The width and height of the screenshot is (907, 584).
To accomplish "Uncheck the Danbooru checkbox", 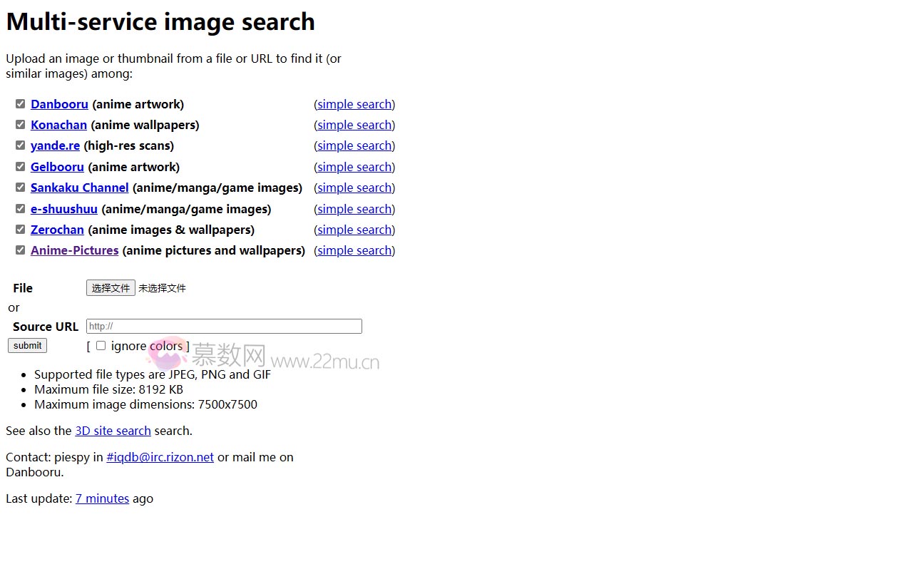I will [21, 104].
